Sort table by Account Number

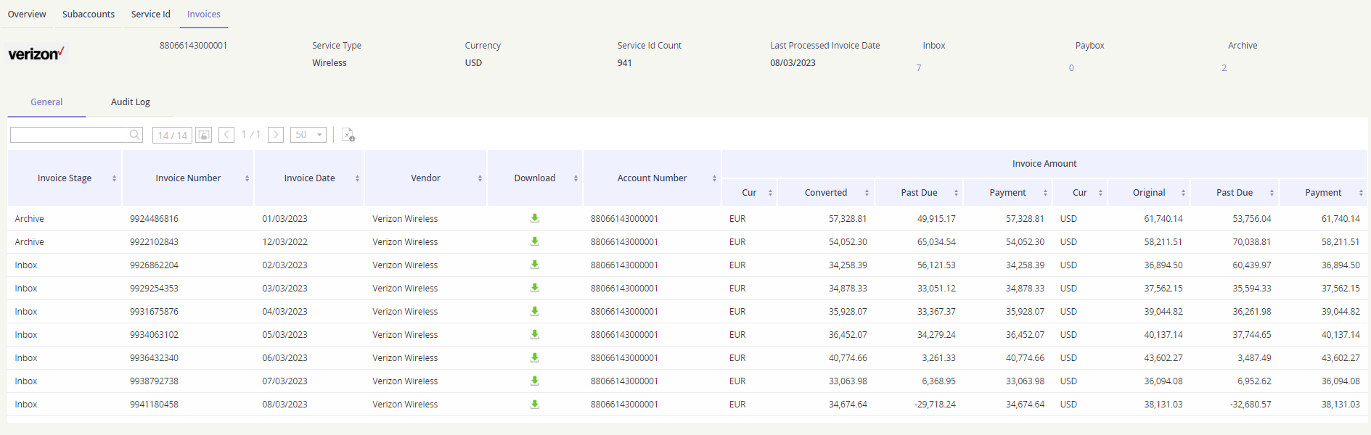click(714, 178)
